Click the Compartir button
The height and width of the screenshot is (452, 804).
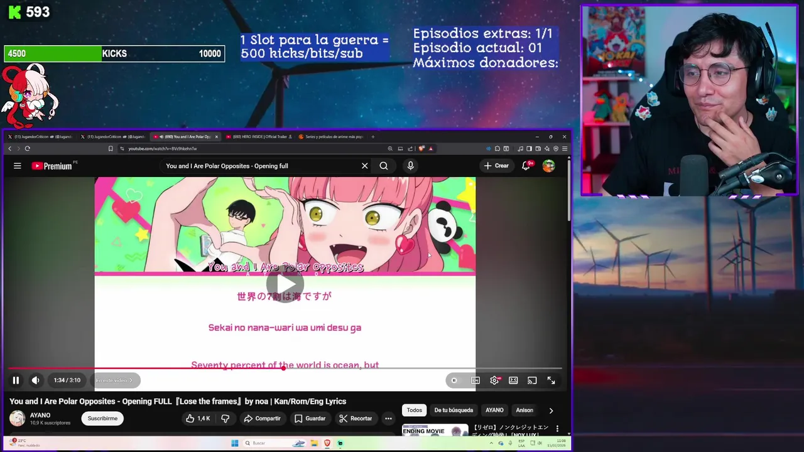[x=262, y=418]
